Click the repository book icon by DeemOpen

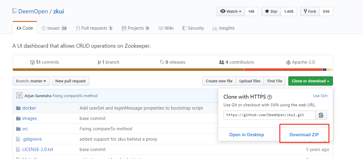point(15,11)
